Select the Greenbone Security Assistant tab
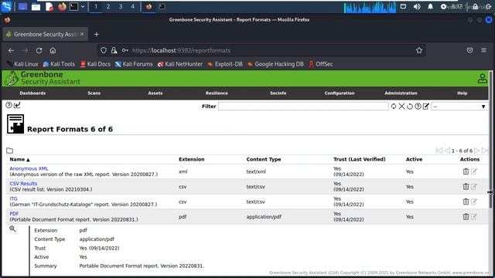 [46, 34]
